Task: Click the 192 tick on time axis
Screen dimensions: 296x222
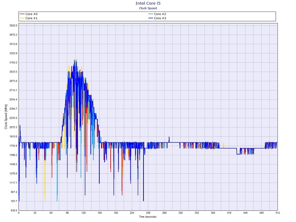Action: coord(116,213)
